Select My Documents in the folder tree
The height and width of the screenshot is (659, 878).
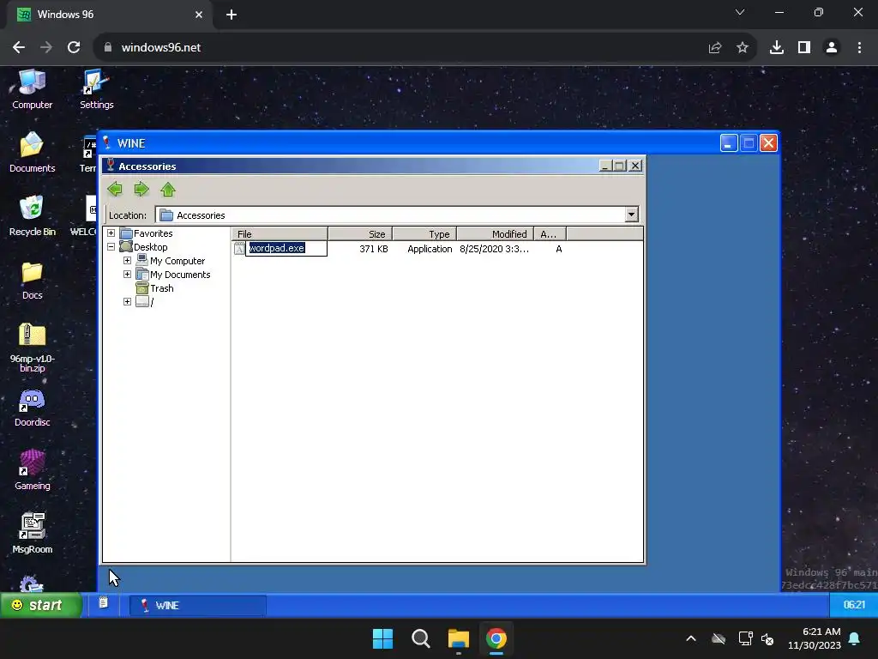(x=180, y=275)
